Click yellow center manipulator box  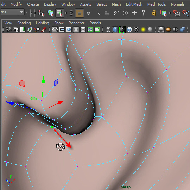click(41, 111)
